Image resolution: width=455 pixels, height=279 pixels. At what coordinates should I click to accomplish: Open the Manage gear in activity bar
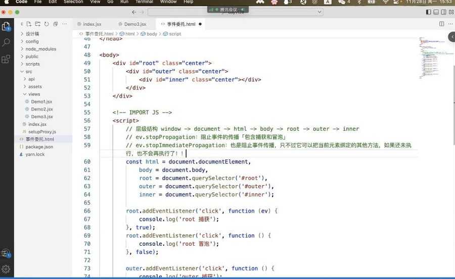[x=6, y=269]
